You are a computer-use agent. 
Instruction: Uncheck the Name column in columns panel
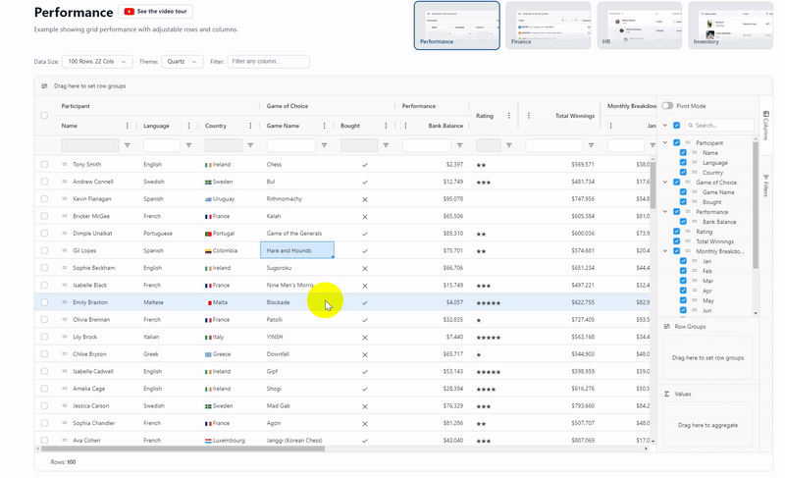683,153
